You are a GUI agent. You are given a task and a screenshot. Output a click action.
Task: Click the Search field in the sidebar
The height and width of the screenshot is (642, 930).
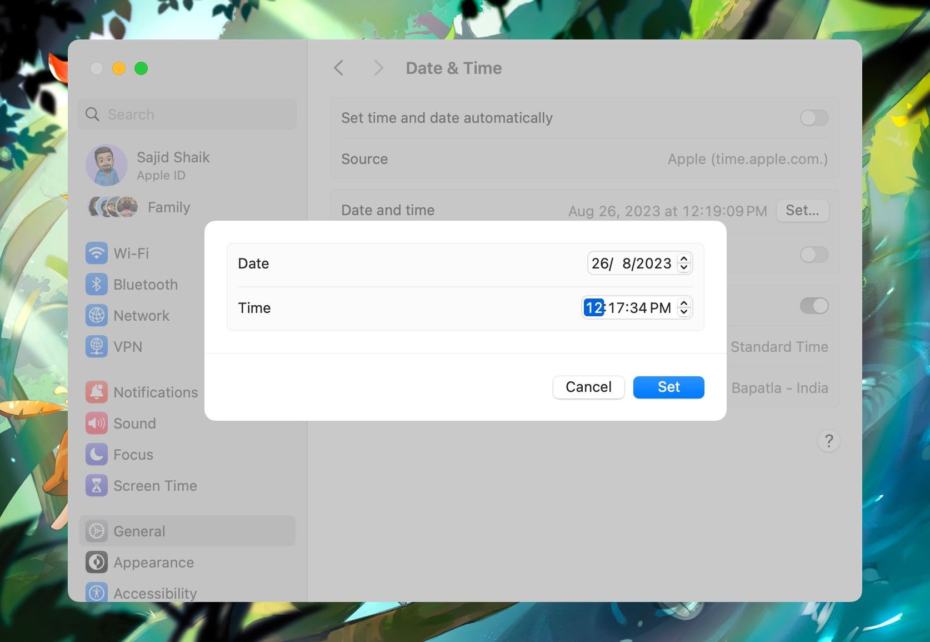tap(187, 114)
